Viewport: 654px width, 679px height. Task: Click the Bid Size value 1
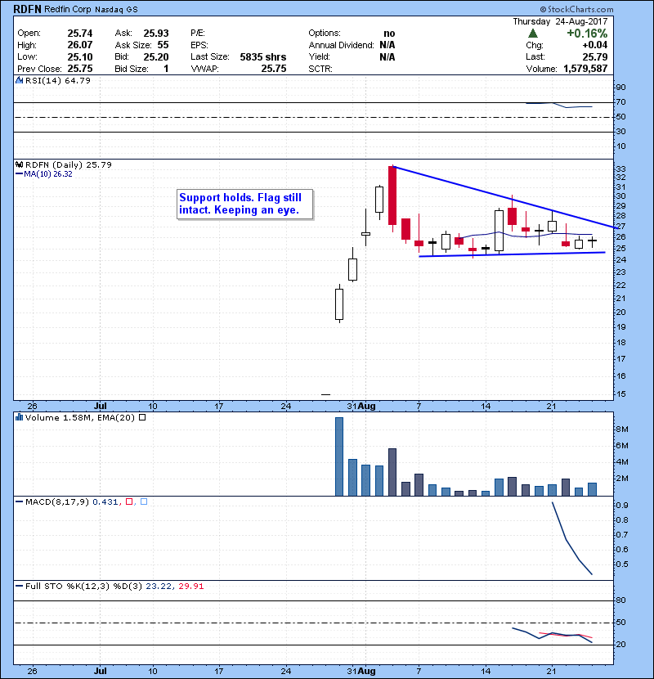[x=166, y=69]
